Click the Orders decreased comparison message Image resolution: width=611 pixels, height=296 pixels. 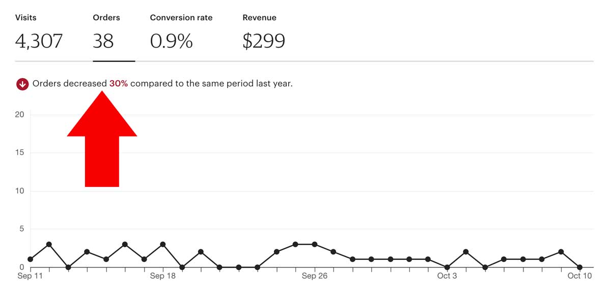coord(162,84)
